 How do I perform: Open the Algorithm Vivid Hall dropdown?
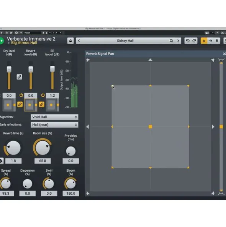tap(55, 117)
